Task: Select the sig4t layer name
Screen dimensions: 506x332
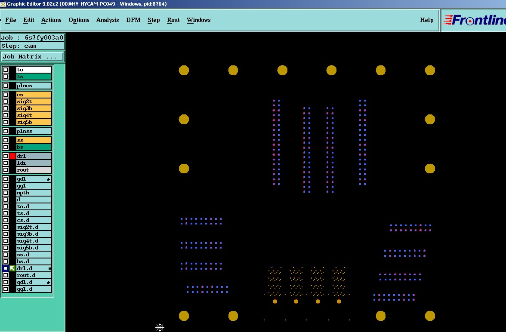Action: point(34,115)
